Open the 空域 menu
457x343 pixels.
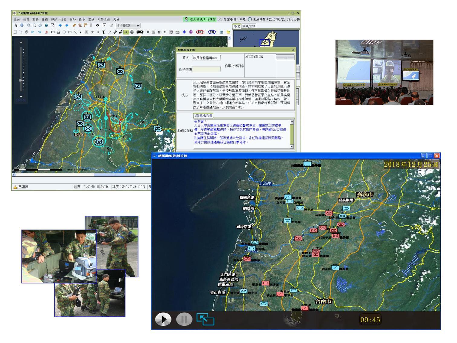[91, 19]
